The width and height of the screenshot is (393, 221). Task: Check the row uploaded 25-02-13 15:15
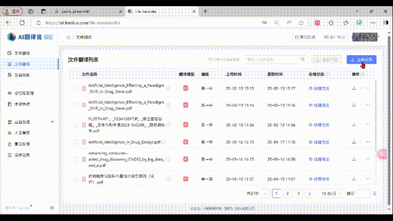pos(75,88)
